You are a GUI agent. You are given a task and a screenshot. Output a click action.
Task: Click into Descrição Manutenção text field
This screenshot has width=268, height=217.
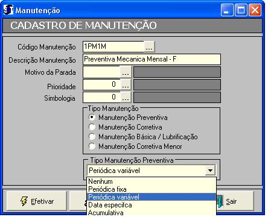152,59
